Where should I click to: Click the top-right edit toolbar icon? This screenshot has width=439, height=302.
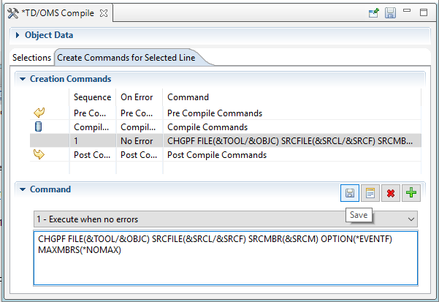tap(373, 12)
